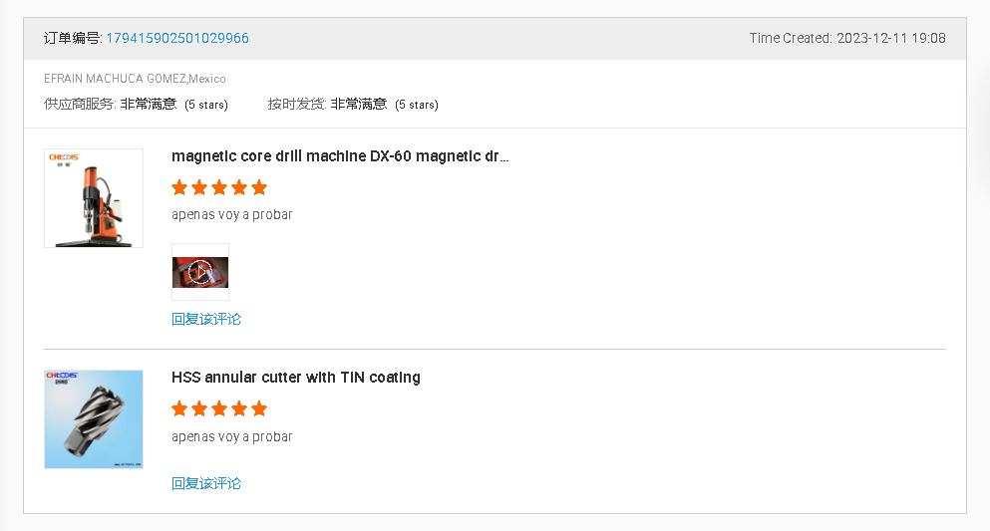Click the 按时发货 satisfaction rating text

click(x=359, y=105)
